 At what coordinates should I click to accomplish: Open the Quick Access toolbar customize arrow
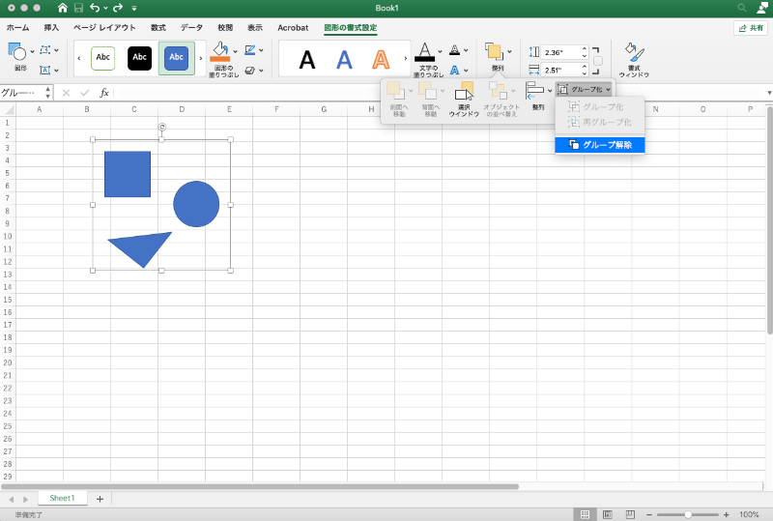(x=134, y=9)
